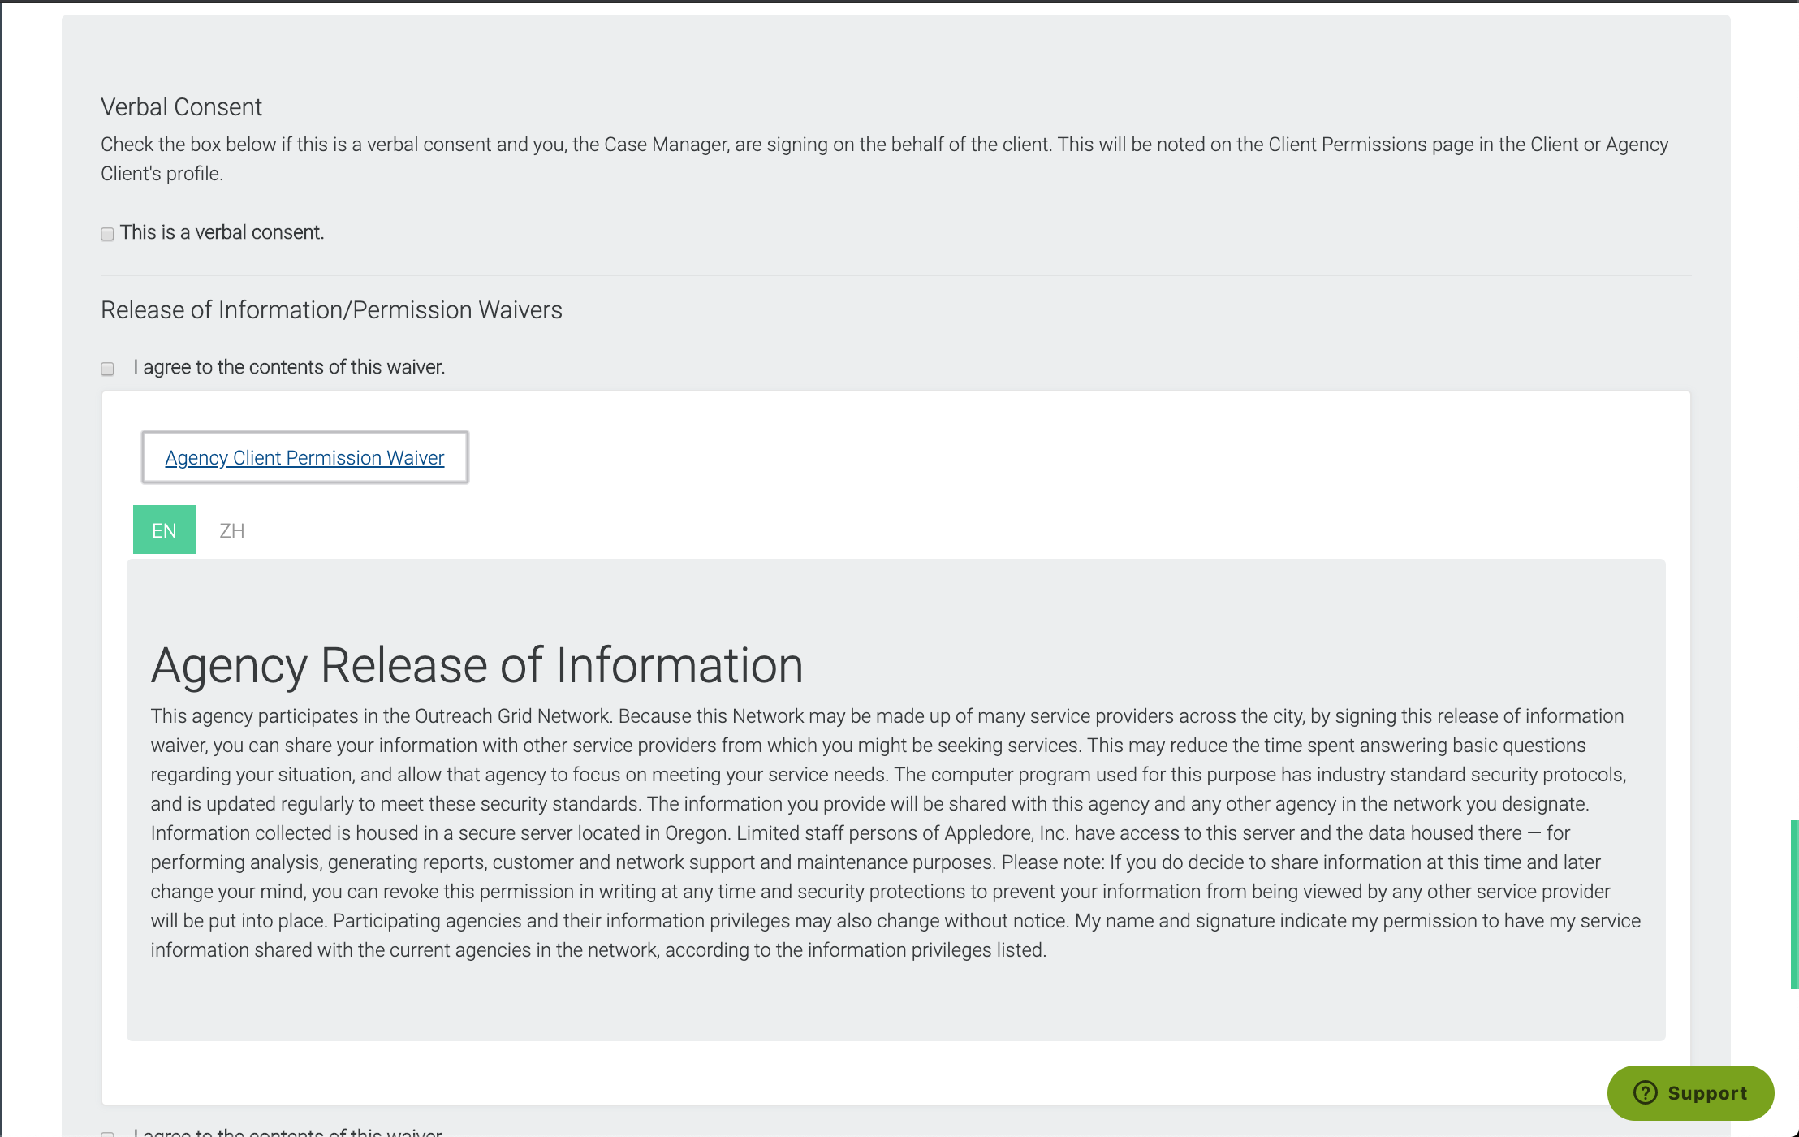The image size is (1799, 1137).
Task: Click the question mark icon in Support
Action: click(1645, 1093)
